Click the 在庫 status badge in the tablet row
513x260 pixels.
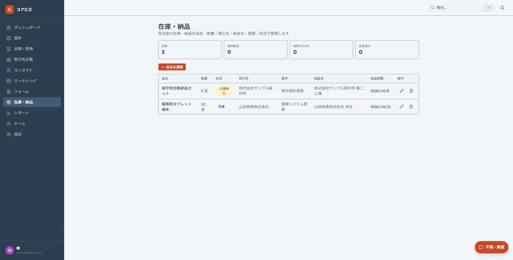[x=221, y=107]
